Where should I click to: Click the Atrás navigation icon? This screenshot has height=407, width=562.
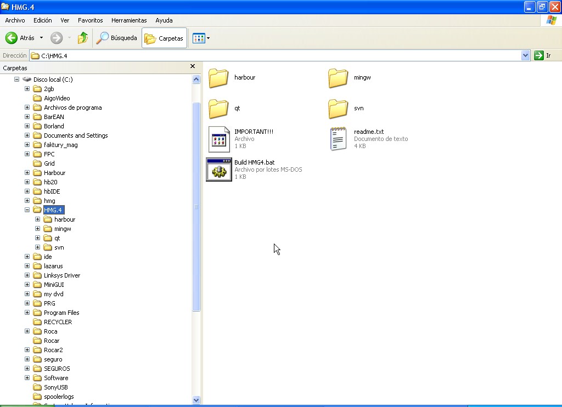pos(12,38)
